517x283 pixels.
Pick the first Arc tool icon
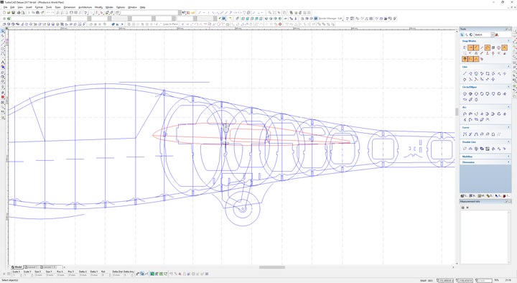click(465, 113)
